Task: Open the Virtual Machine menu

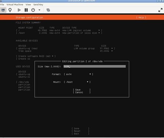Action: 15,4
